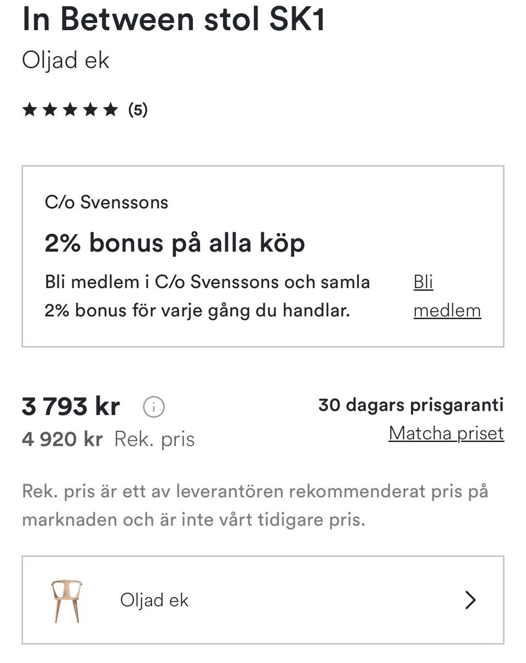Open the reviews count (5)

138,110
